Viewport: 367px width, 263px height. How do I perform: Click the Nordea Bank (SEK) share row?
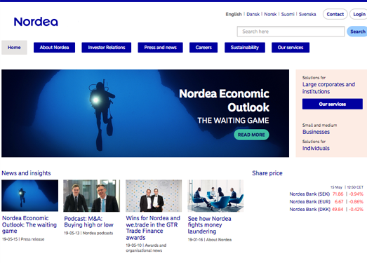326,194
